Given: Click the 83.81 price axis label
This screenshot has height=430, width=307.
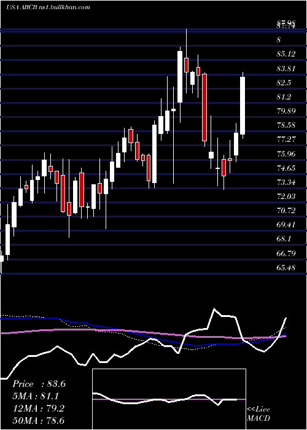Looking at the screenshot, I should tap(286, 68).
